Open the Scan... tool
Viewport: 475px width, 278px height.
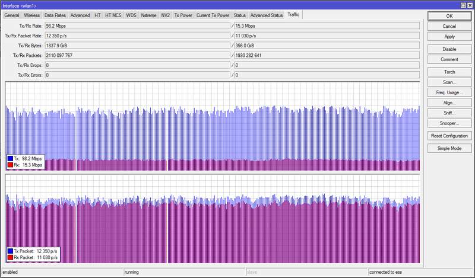tap(449, 82)
